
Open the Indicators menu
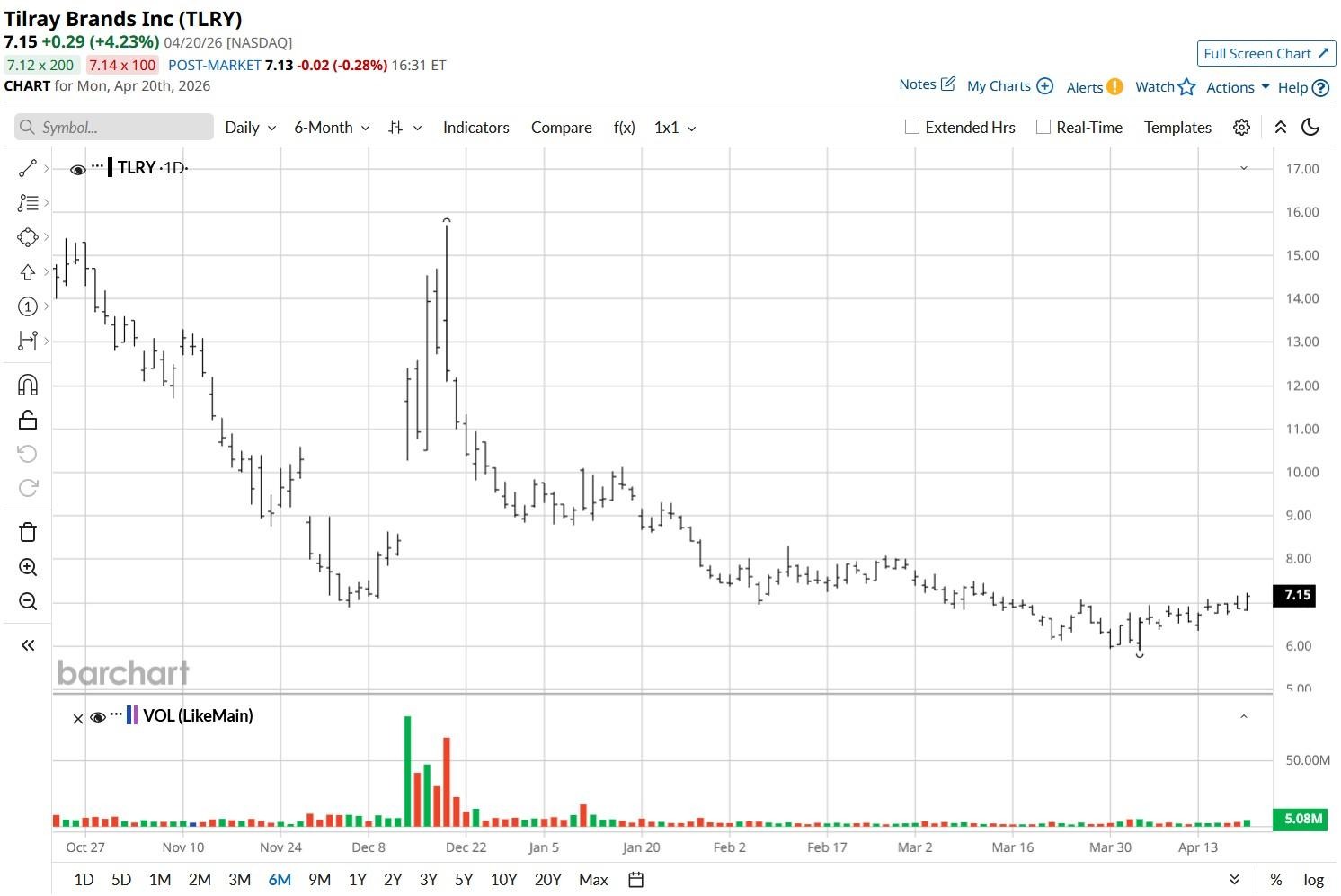click(x=476, y=128)
